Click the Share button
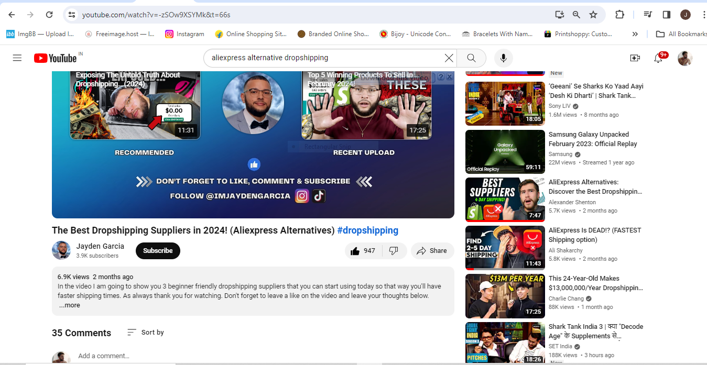 (432, 251)
